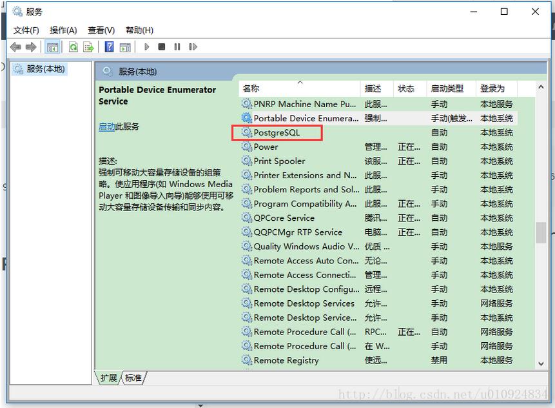
Task: Click the Start service play icon
Action: pyautogui.click(x=147, y=47)
